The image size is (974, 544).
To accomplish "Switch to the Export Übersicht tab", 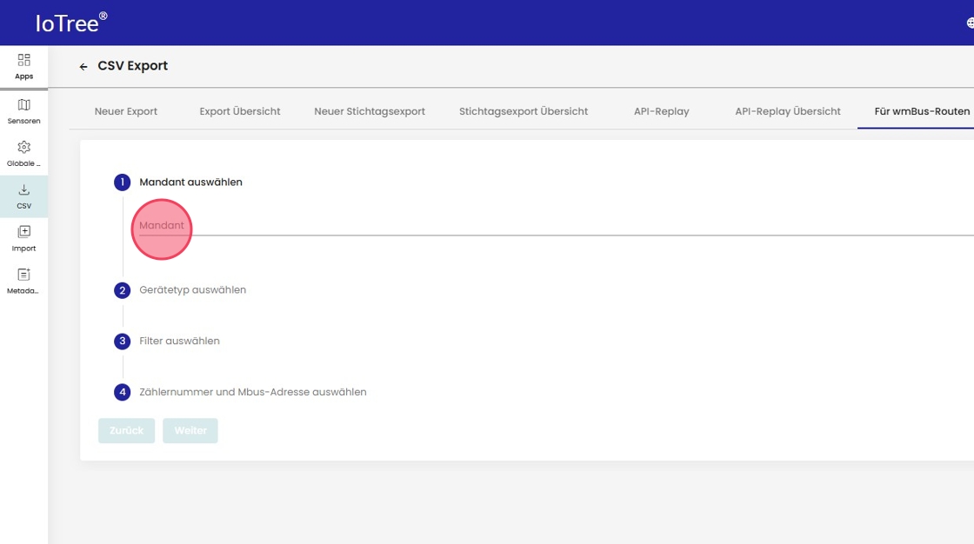I will (240, 111).
